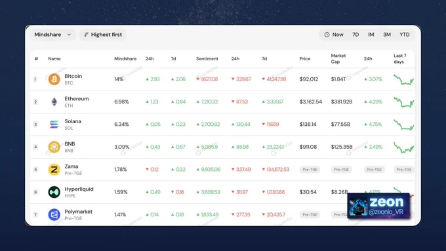Screen dimensions: 446x251
Task: Open the Solana name link
Action: click(x=73, y=121)
